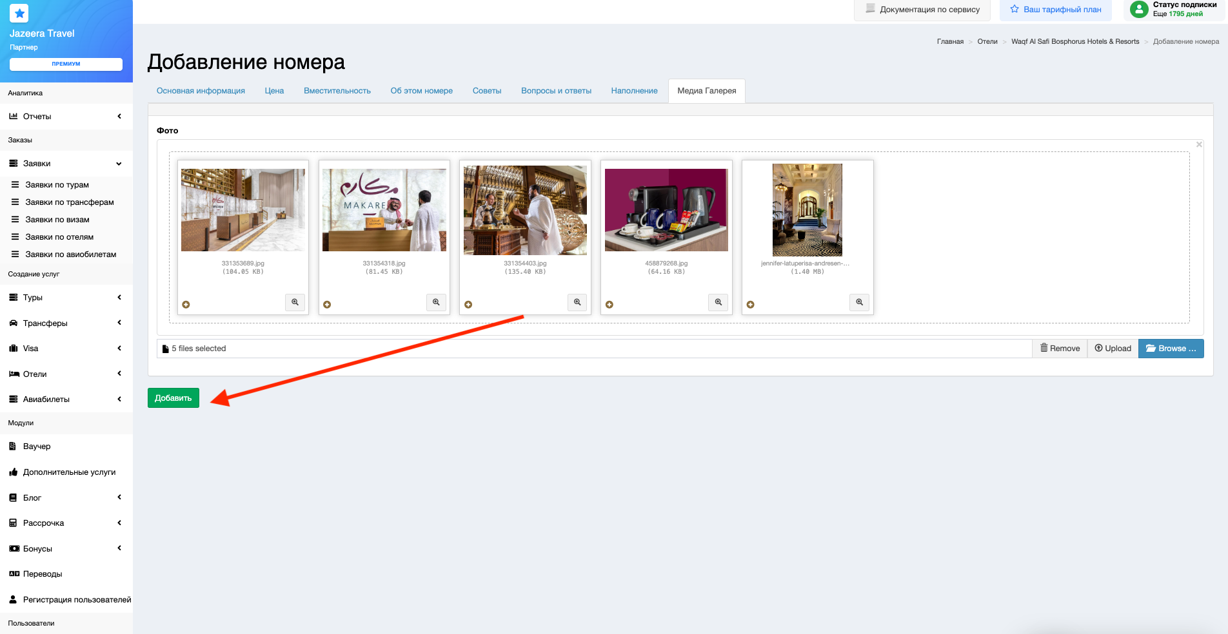This screenshot has width=1228, height=634.
Task: Remove selected files with Remove button
Action: click(x=1060, y=349)
